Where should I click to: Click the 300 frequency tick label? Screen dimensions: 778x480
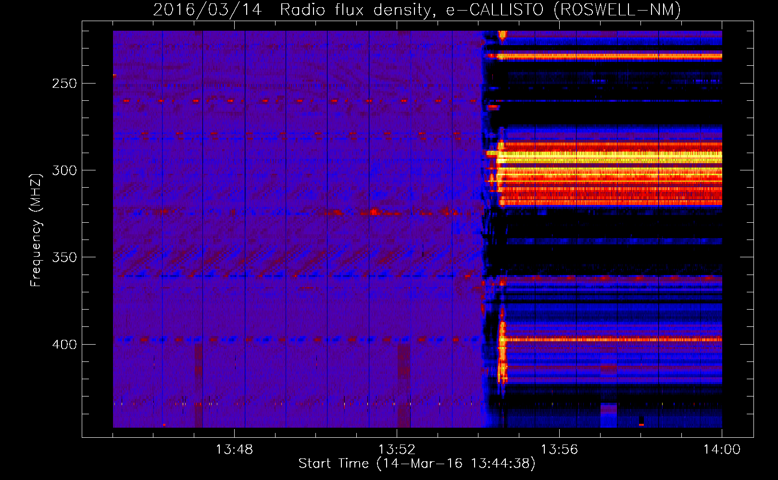pyautogui.click(x=64, y=170)
